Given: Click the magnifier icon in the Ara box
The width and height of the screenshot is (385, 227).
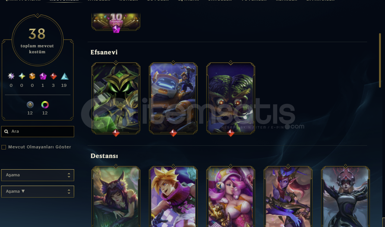Looking at the screenshot, I should coord(6,132).
